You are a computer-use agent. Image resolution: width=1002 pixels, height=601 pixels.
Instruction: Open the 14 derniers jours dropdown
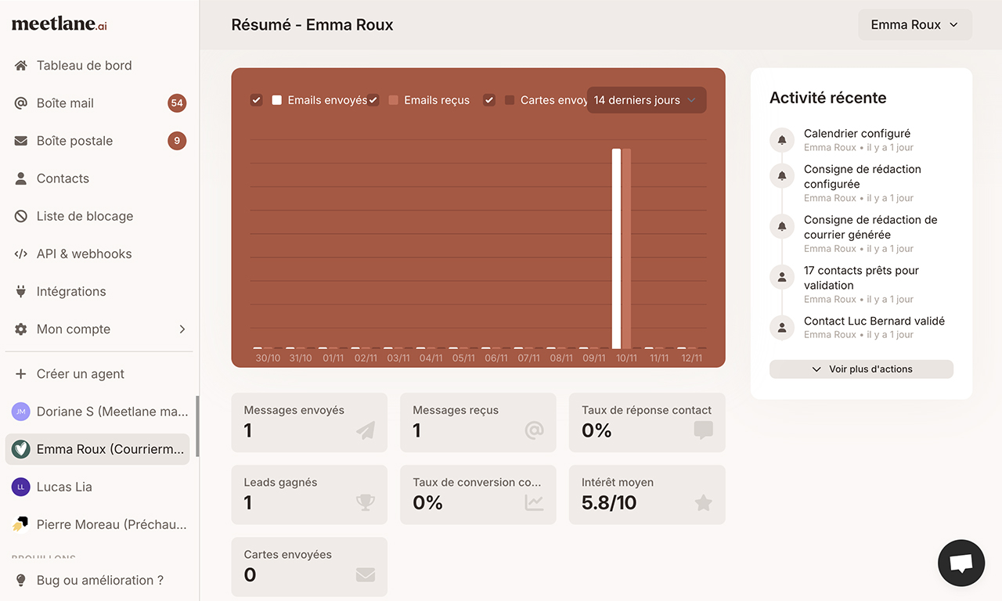(646, 100)
